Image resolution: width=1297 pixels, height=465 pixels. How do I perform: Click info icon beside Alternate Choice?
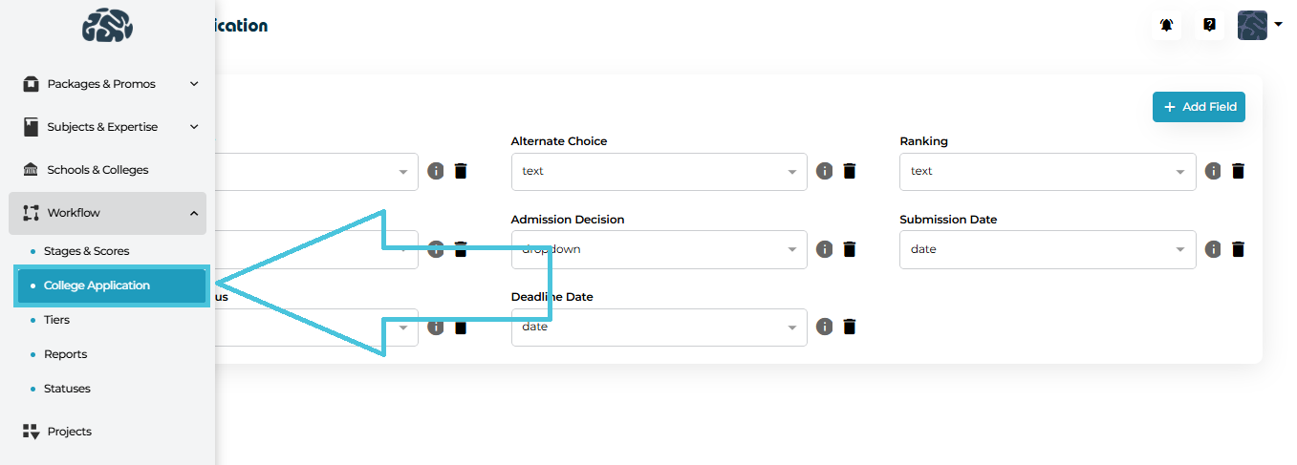click(x=825, y=171)
